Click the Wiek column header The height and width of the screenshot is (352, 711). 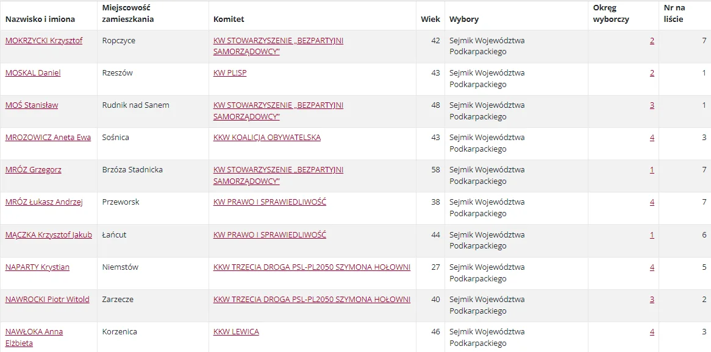coord(430,19)
